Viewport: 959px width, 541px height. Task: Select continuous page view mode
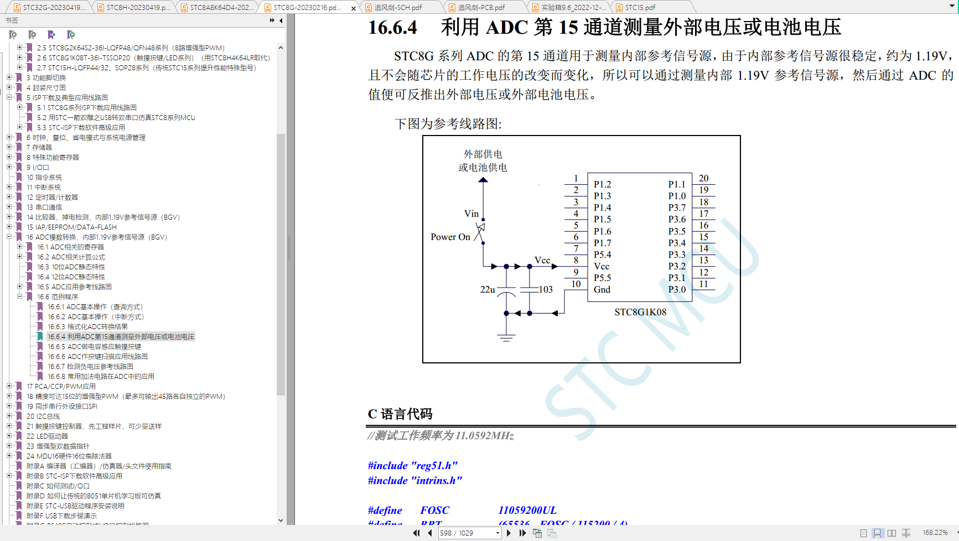pyautogui.click(x=877, y=533)
